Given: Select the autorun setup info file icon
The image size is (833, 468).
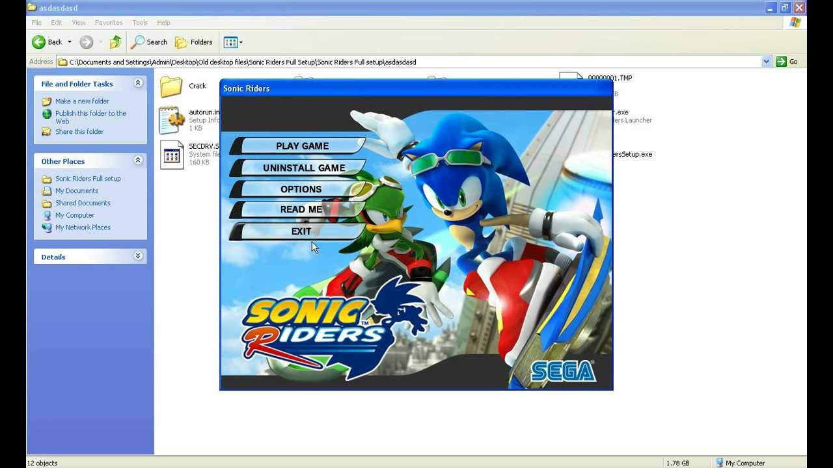Looking at the screenshot, I should pyautogui.click(x=172, y=121).
